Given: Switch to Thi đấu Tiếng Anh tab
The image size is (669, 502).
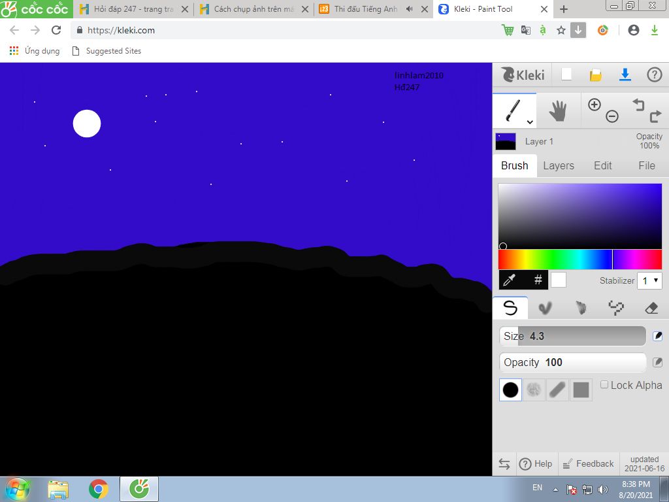Looking at the screenshot, I should 366,9.
